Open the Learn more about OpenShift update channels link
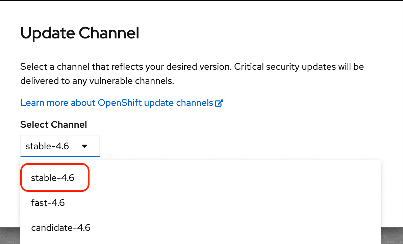The width and height of the screenshot is (403, 244). [122, 103]
